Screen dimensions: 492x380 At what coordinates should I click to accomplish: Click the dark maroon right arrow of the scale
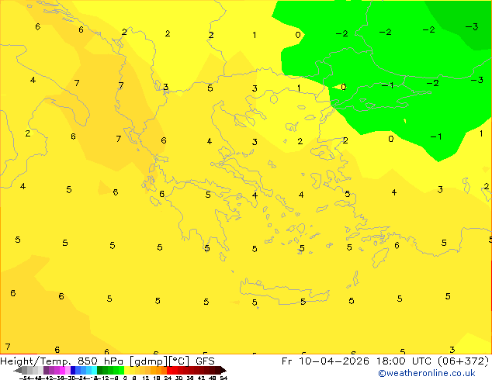223,370
